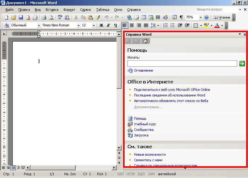Show the Drawing toolbar icon
Screen dimensions: 248x178
(x=165, y=17)
